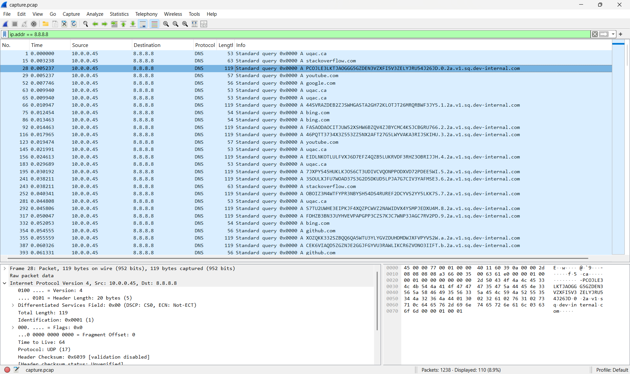Toggle auto-scroll during live capture
Viewport: 630px width, 374px height.
coord(143,24)
